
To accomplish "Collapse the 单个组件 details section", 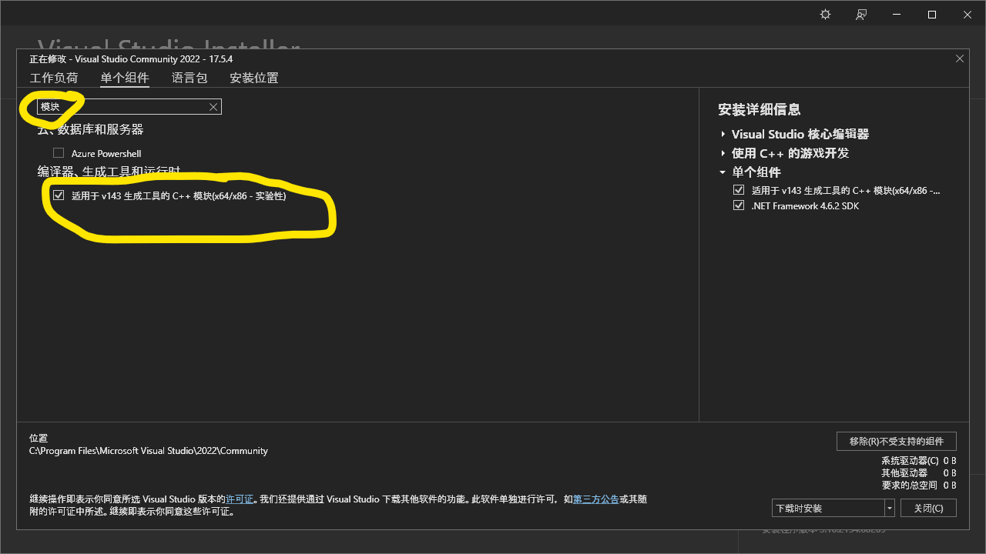I will pos(722,172).
